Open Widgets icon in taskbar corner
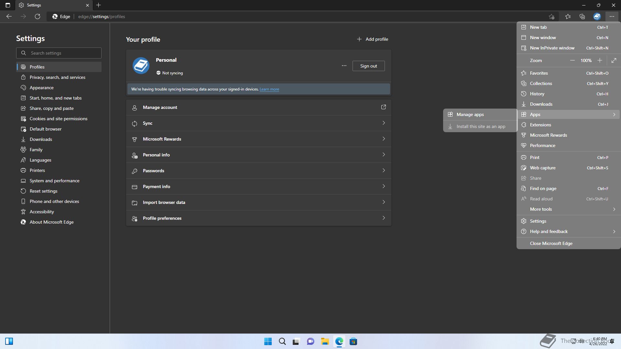The height and width of the screenshot is (349, 621). coord(9,342)
